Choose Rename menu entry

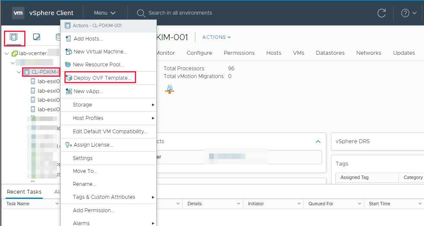point(108,184)
